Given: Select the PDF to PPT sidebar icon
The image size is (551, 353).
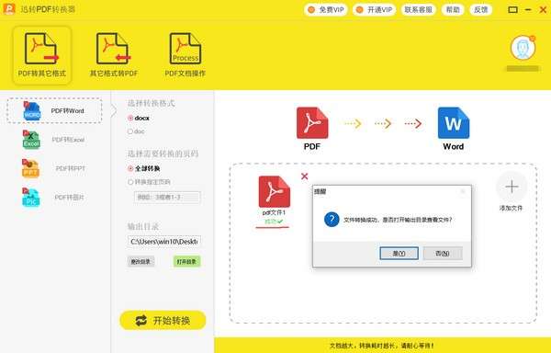Looking at the screenshot, I should (30, 168).
